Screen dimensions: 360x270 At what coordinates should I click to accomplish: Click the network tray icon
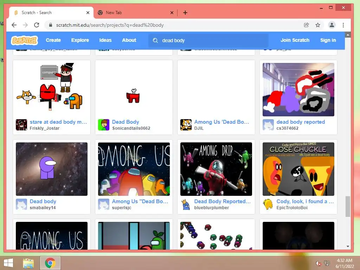(327, 263)
